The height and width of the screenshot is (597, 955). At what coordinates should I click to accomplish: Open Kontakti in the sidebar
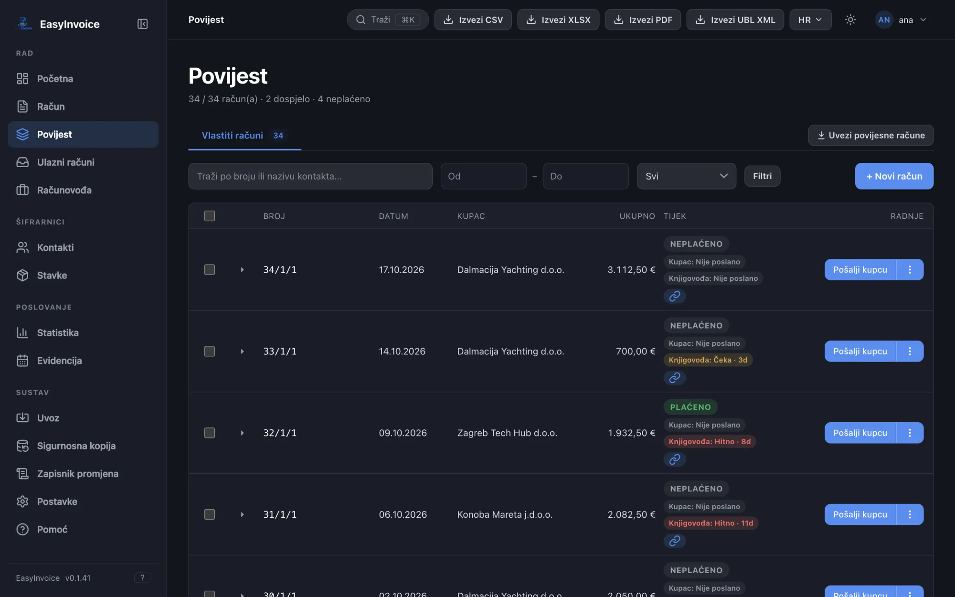pyautogui.click(x=83, y=248)
